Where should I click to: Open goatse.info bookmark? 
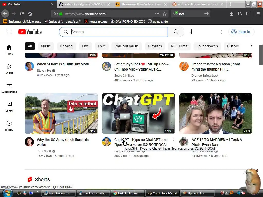[x=158, y=22]
